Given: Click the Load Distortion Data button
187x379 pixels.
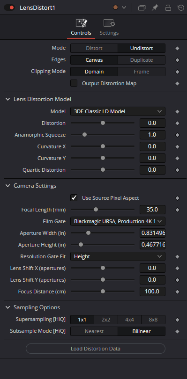Looking at the screenshot, I should pyautogui.click(x=96, y=349).
